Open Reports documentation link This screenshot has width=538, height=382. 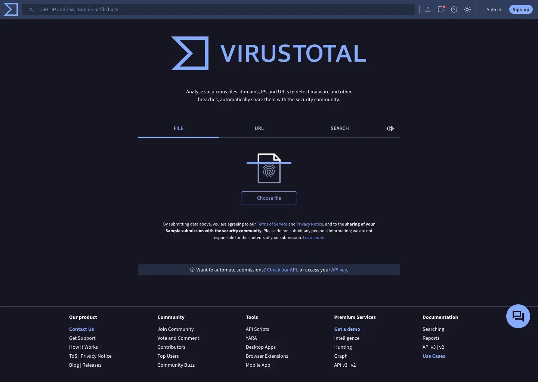point(431,338)
